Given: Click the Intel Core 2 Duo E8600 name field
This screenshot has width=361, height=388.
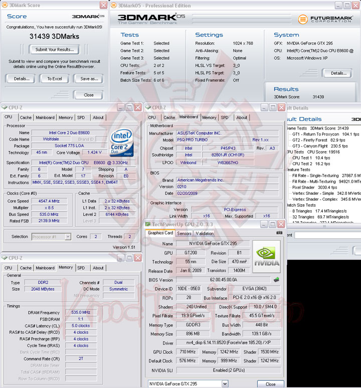Looking at the screenshot, I should (69, 133).
